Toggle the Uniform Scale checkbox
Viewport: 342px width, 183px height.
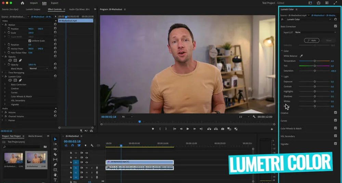tap(29, 41)
